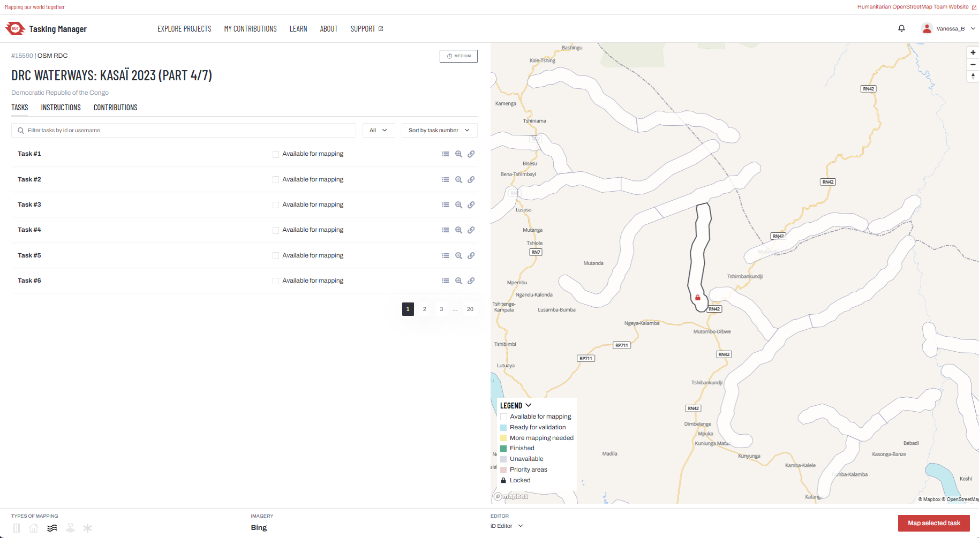Switch to the Contributions tab

[116, 108]
